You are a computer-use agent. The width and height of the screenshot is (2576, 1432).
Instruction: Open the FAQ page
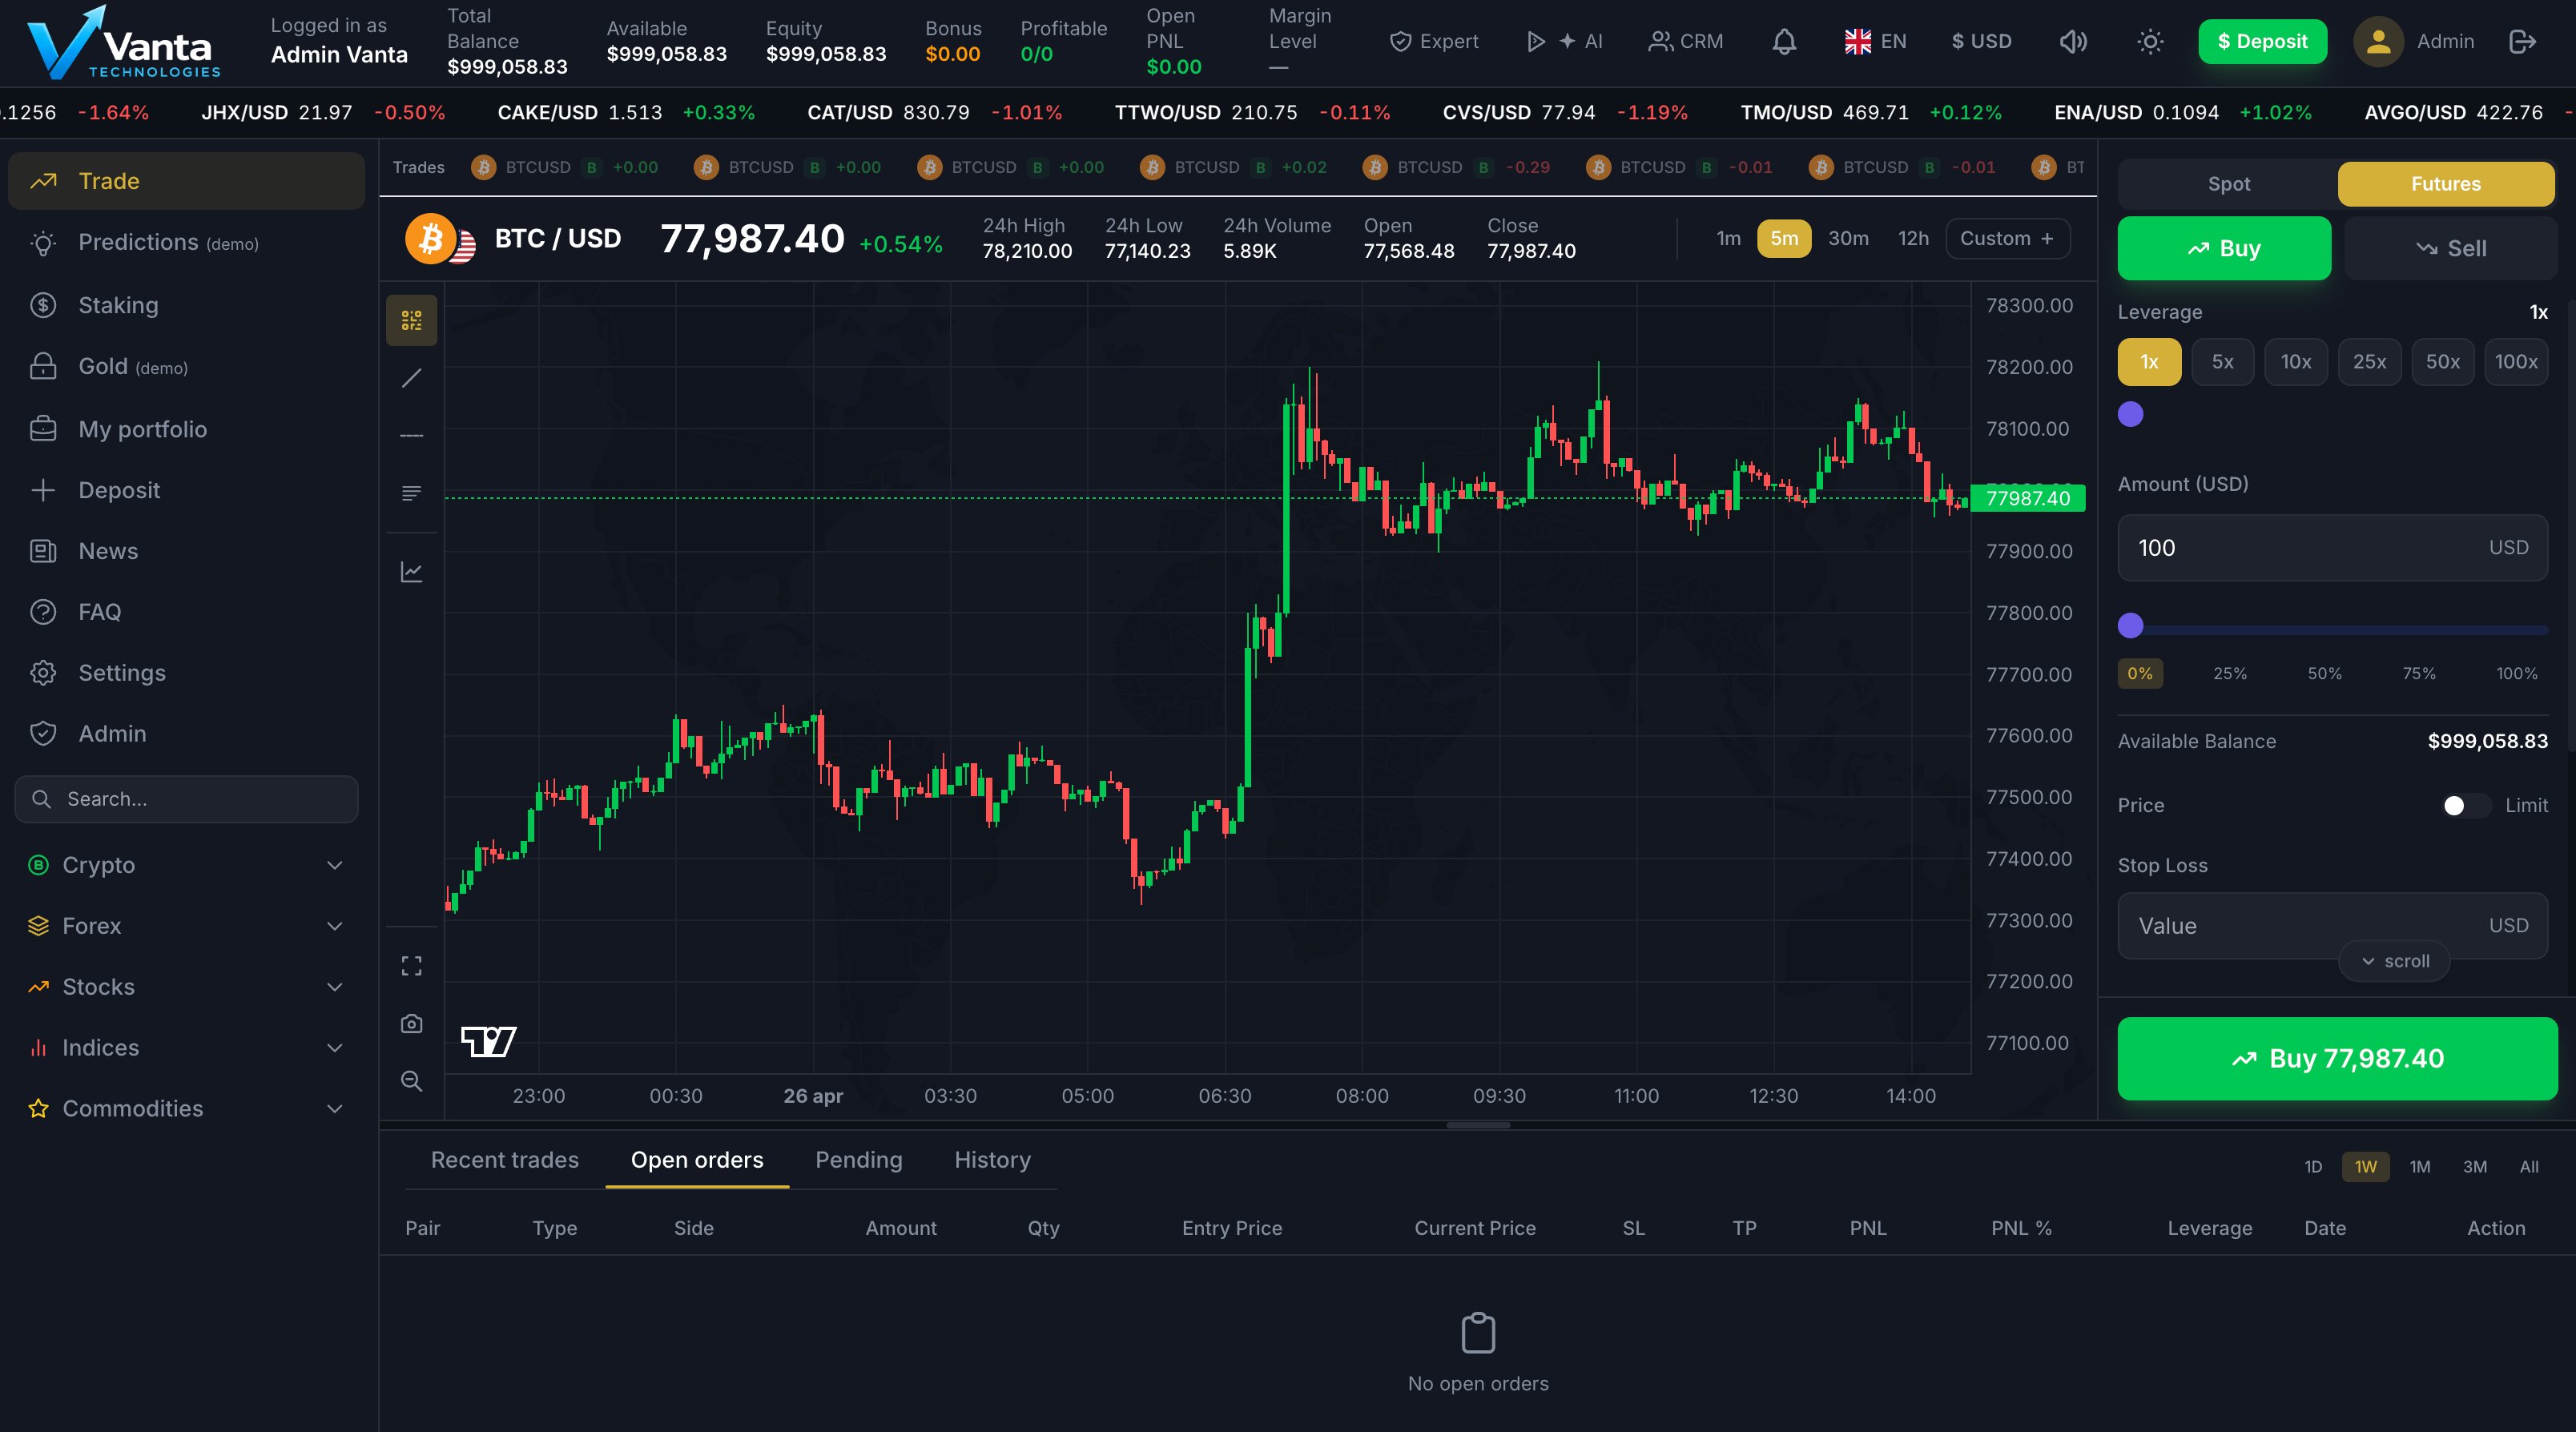tap(186, 612)
